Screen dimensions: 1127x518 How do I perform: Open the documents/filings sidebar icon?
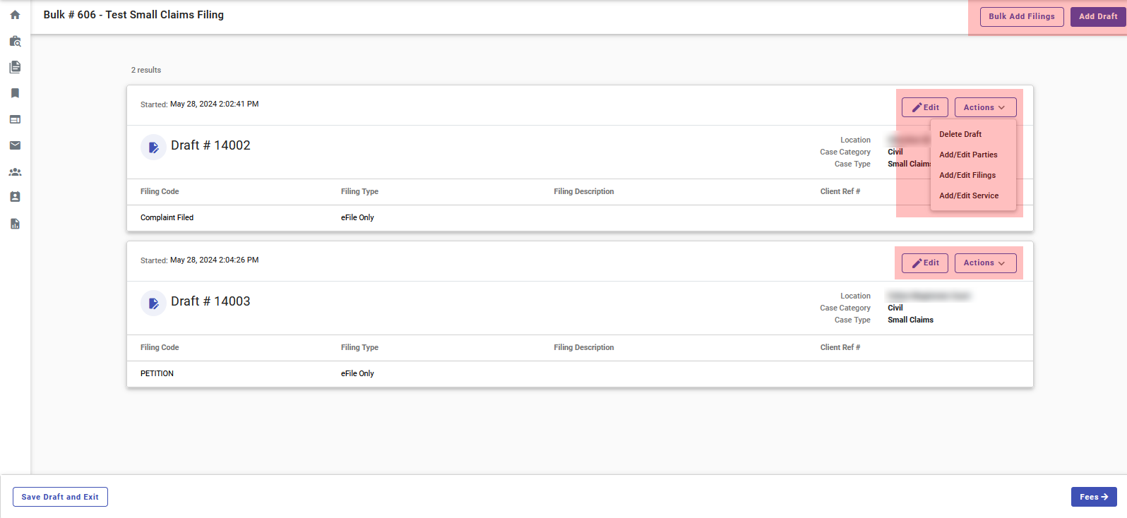[x=15, y=67]
